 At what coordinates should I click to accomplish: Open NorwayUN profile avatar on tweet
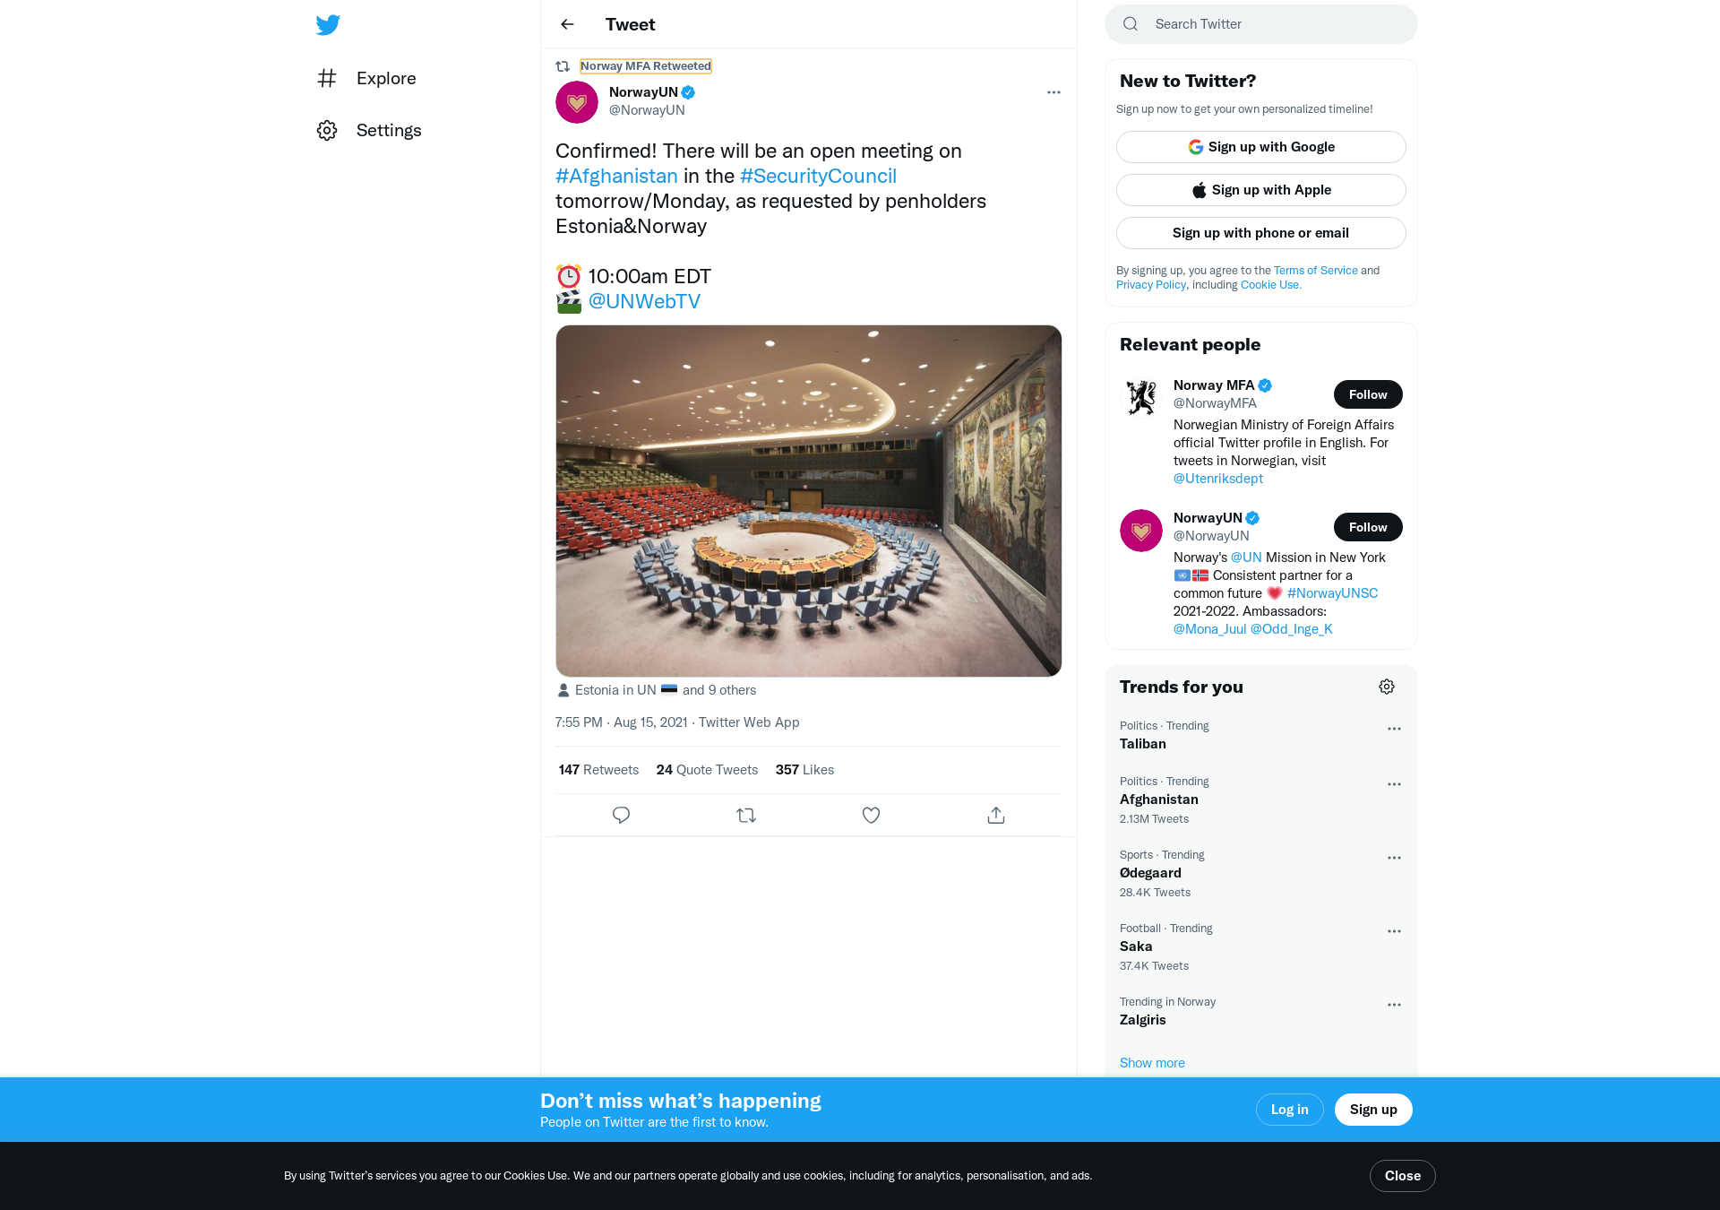577,102
